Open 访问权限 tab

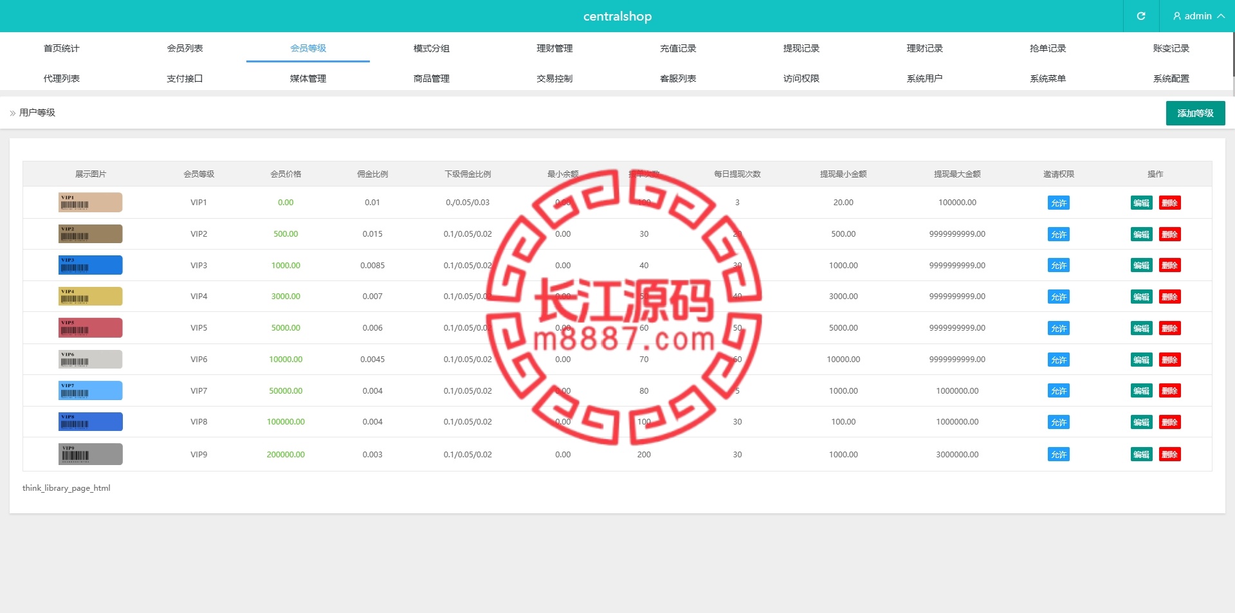[801, 78]
